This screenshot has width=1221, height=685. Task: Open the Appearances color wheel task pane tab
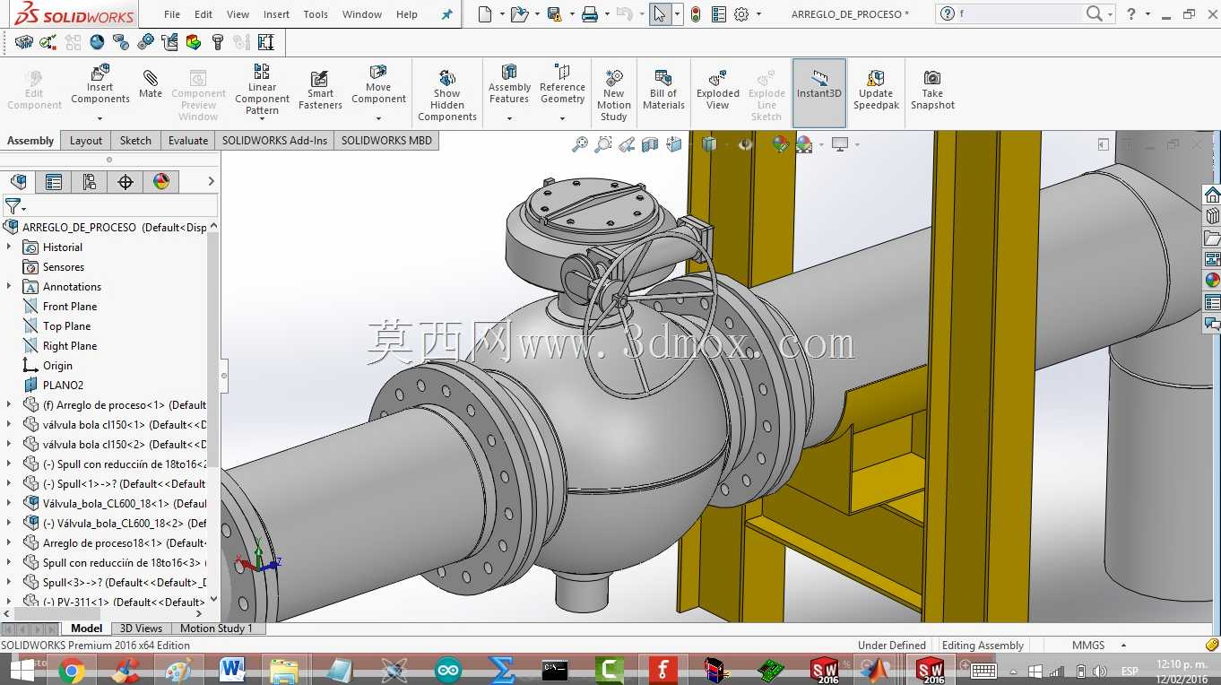1212,280
